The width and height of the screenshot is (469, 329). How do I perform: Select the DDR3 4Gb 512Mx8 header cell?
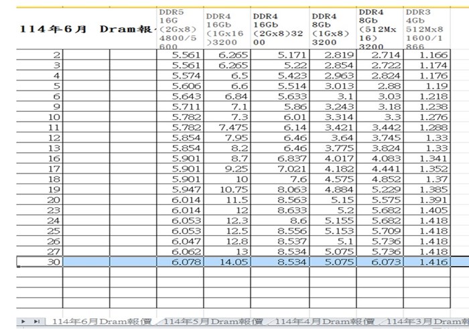pyautogui.click(x=427, y=29)
